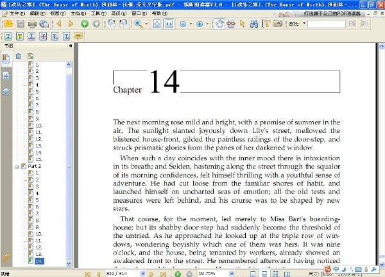
Task: Click the zoom in plus button
Action: 200,24
